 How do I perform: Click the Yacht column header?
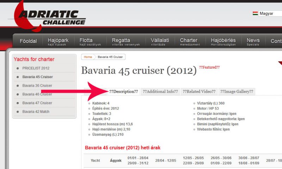pos(95,161)
